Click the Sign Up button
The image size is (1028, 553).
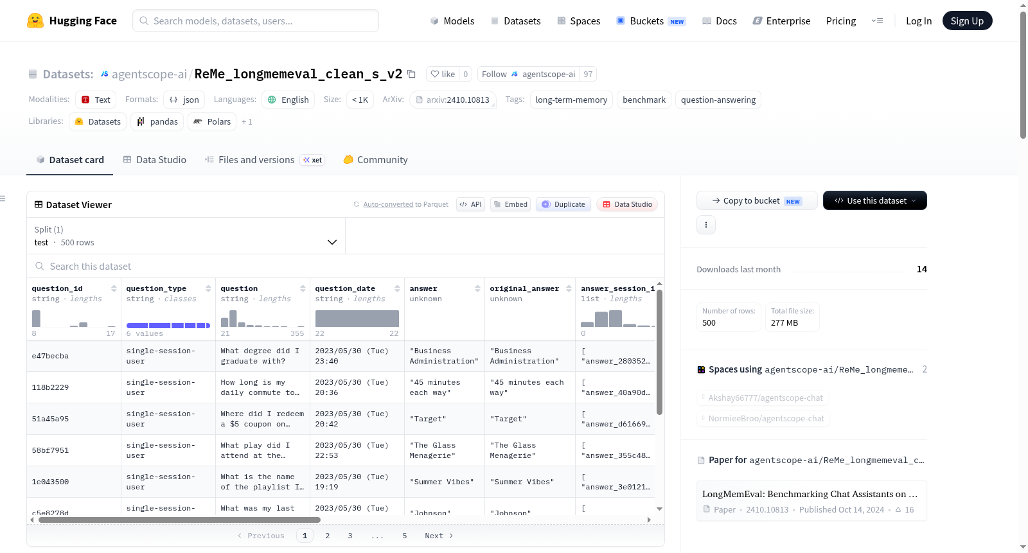[x=967, y=21]
